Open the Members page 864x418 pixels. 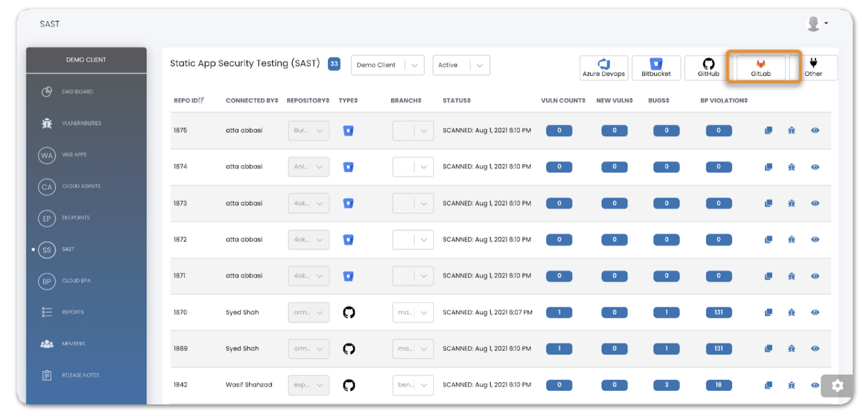(x=74, y=343)
